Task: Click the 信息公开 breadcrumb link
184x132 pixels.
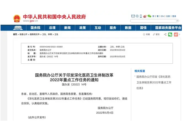Action: tap(23, 34)
